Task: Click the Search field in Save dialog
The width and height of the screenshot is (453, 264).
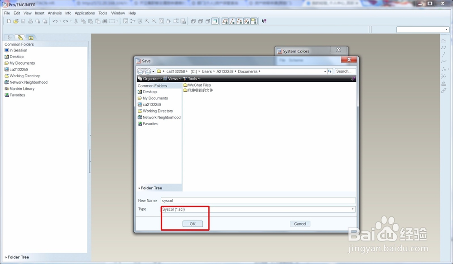Action: click(345, 71)
